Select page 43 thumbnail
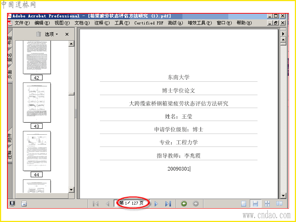Viewport: 296px width, 222px height. [37, 102]
